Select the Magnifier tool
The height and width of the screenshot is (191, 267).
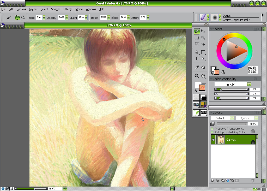point(197,76)
